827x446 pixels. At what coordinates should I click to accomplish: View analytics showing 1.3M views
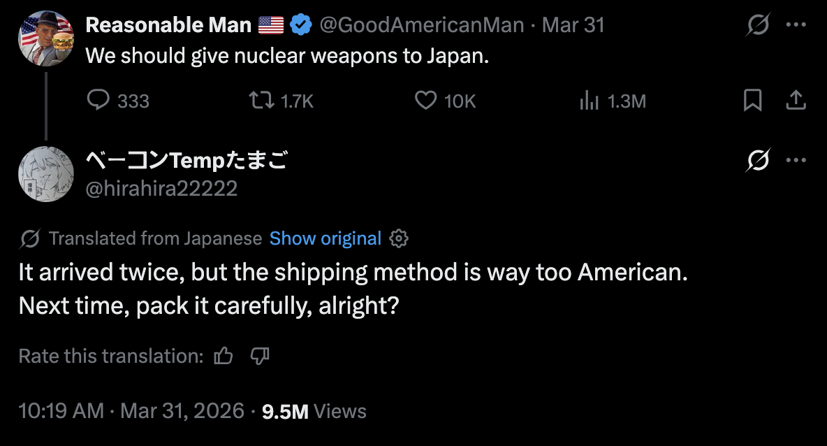(590, 101)
